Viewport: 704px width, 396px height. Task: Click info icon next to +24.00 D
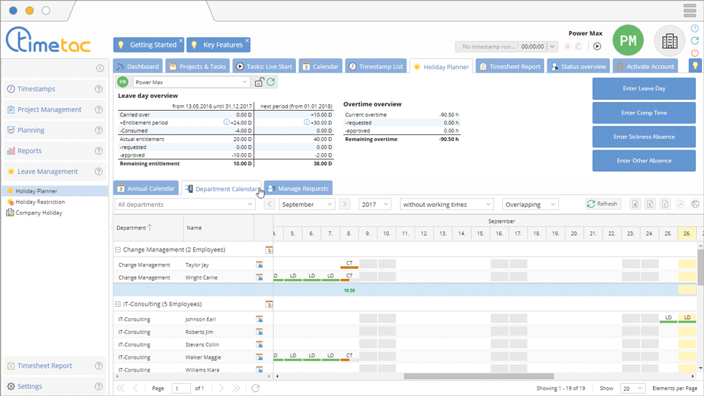(x=226, y=122)
